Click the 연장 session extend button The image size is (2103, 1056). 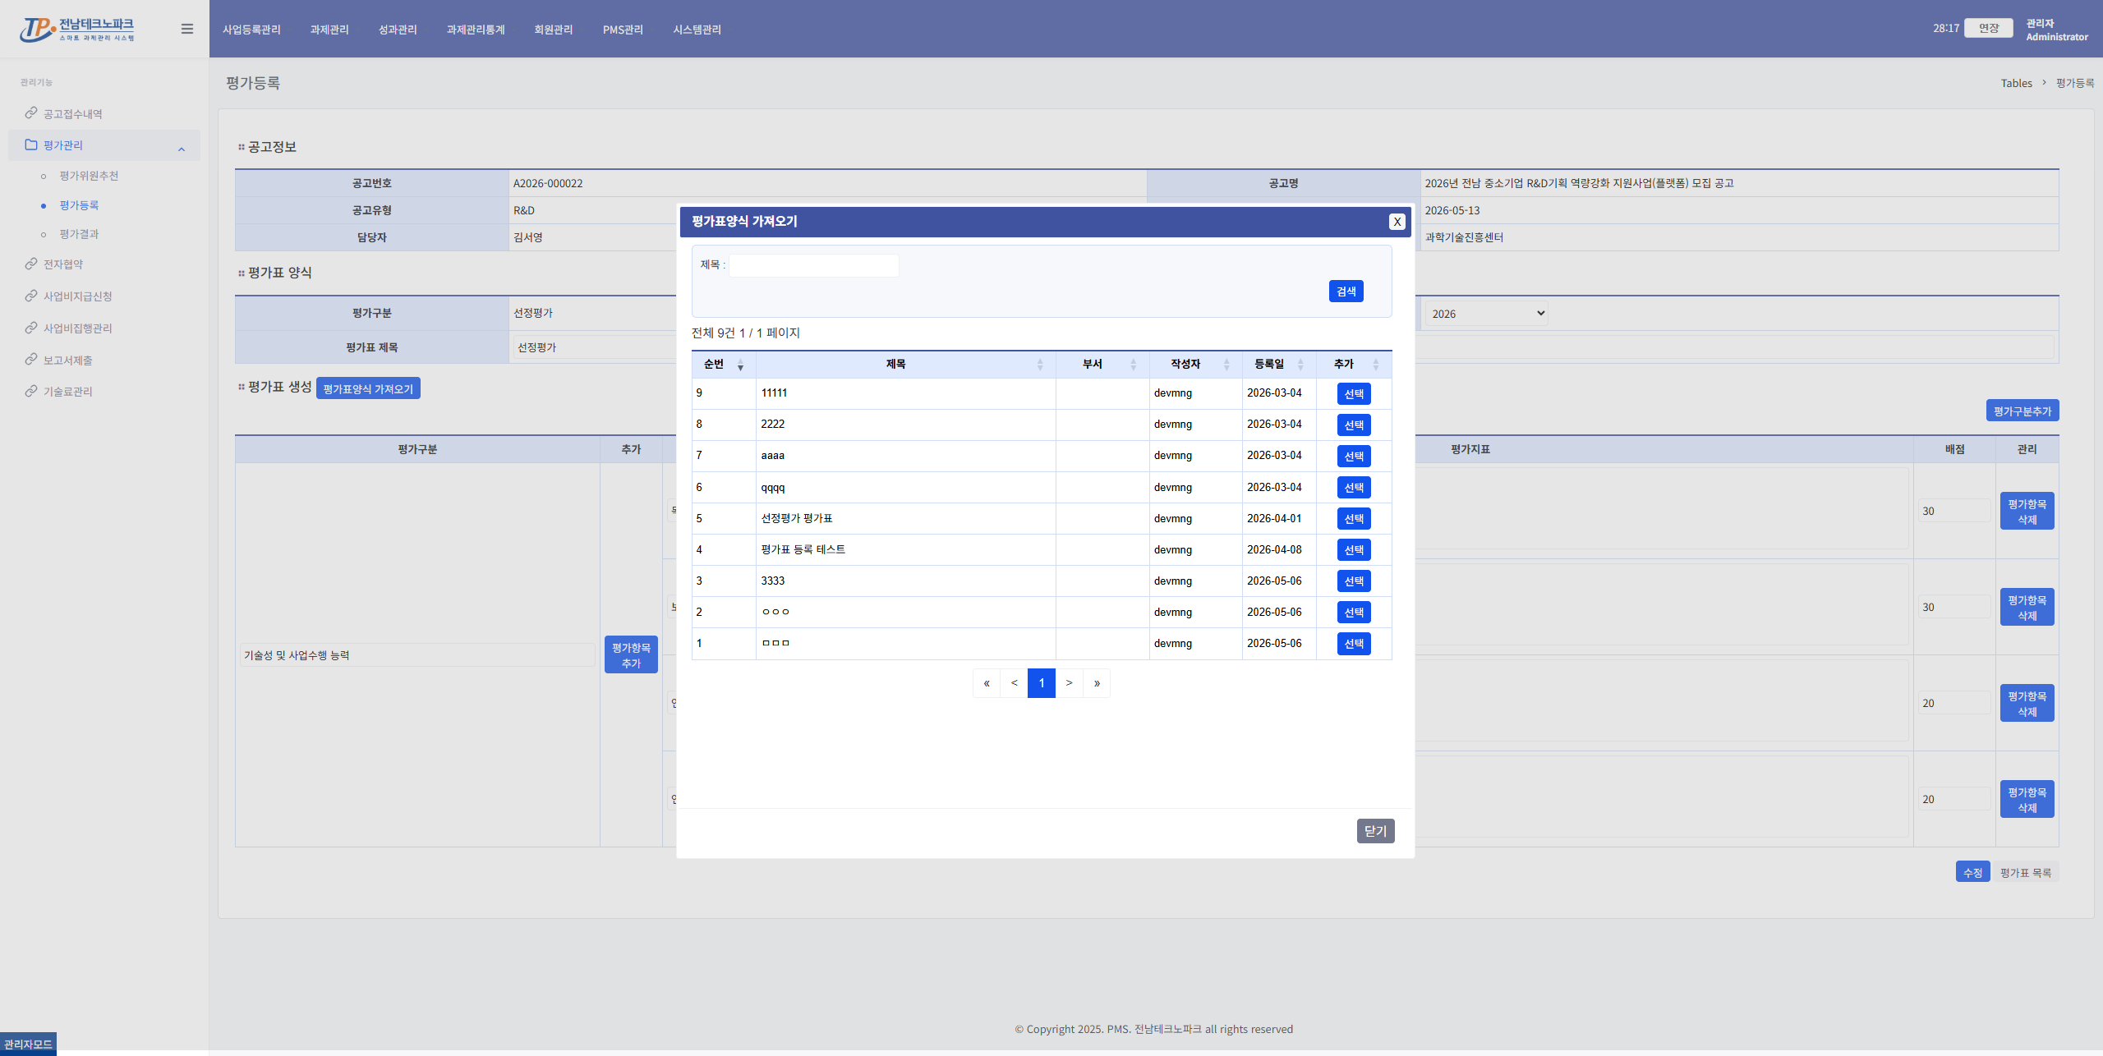point(1988,28)
